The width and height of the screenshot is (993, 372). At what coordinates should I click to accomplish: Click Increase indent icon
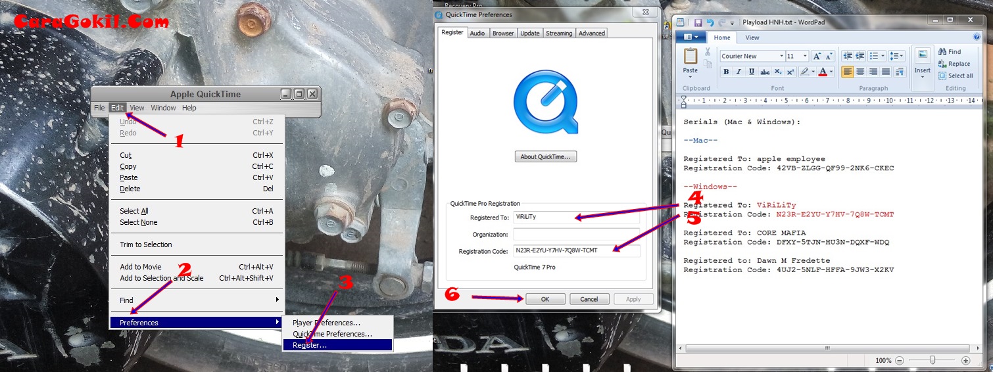860,56
